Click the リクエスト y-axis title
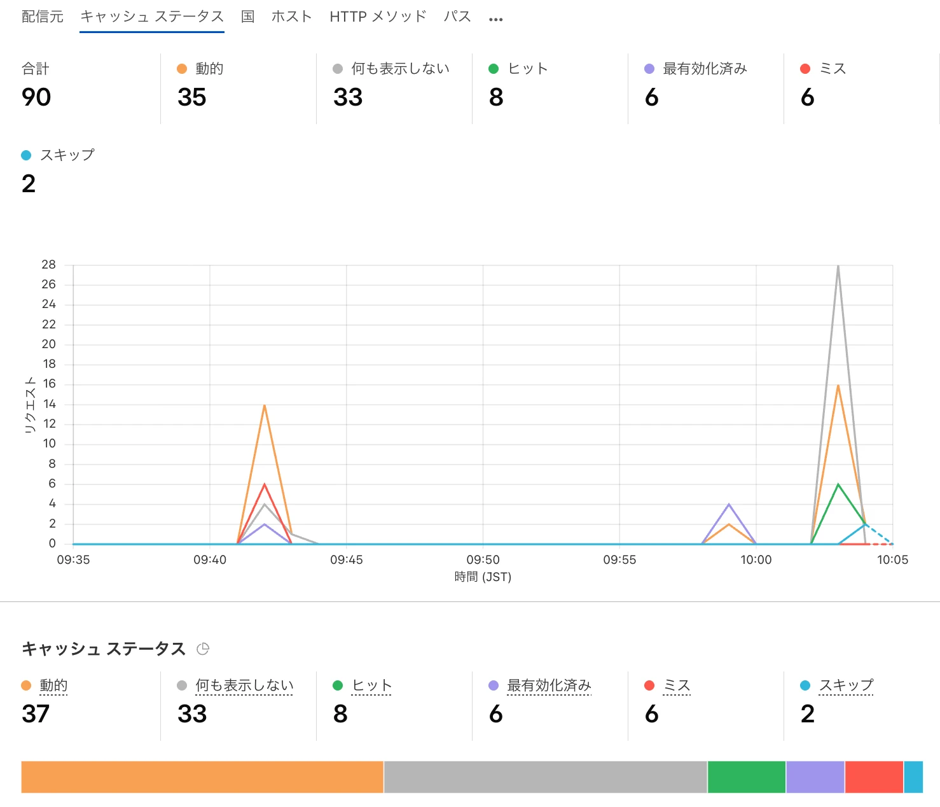 pos(29,405)
